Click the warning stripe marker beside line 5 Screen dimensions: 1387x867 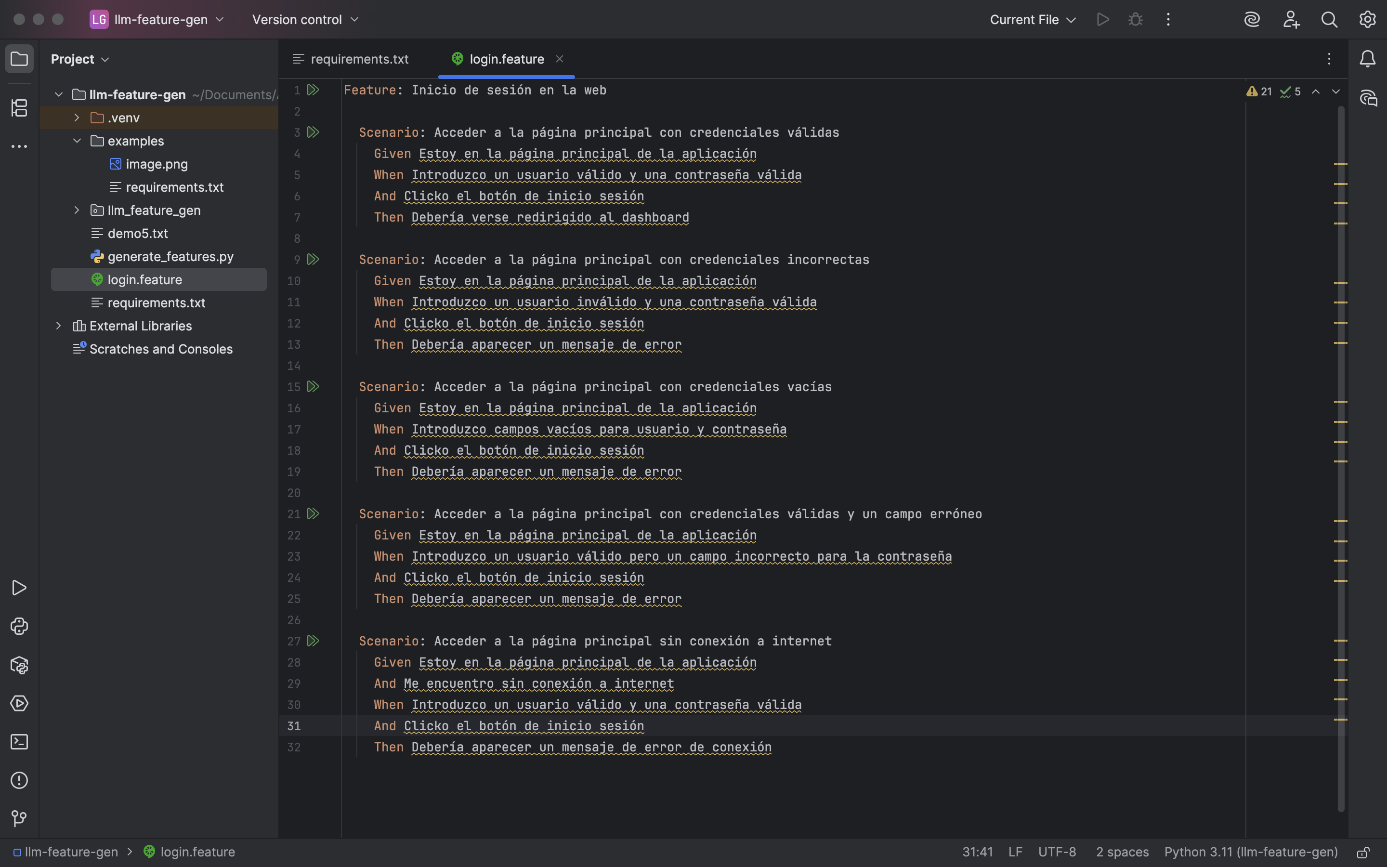(1340, 184)
